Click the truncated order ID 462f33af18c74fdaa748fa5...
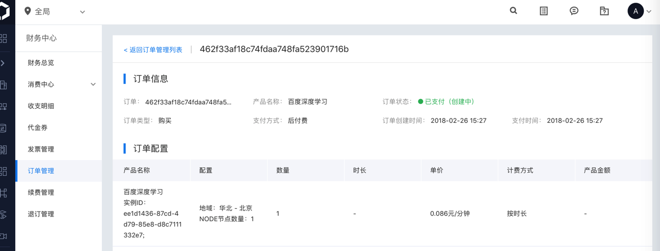The width and height of the screenshot is (660, 251). (188, 102)
